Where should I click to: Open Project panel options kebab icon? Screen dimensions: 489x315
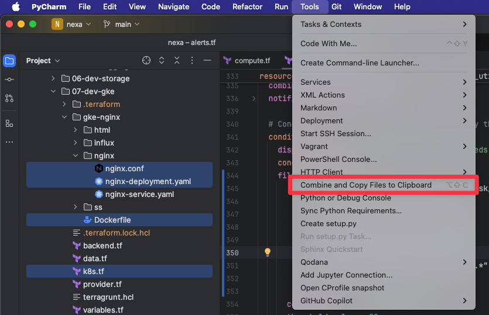point(192,60)
